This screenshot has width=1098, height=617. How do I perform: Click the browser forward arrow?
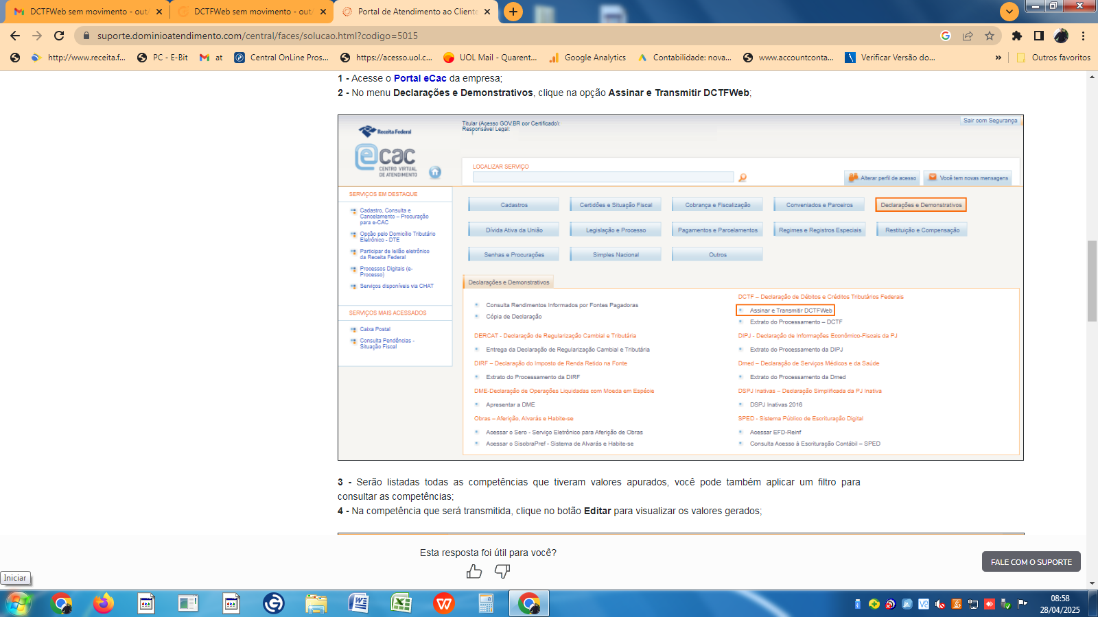[x=37, y=36]
